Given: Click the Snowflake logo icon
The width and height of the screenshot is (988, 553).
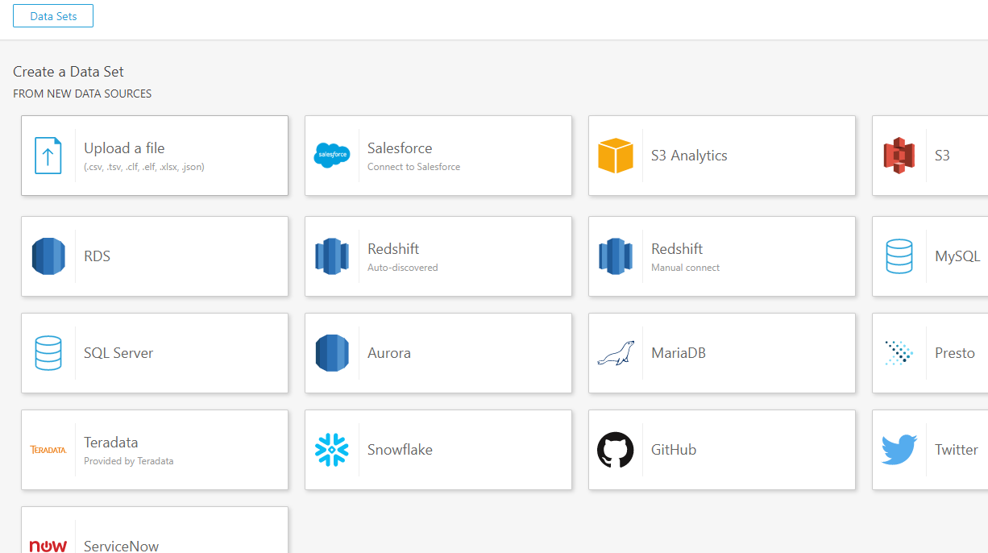Looking at the screenshot, I should 332,450.
